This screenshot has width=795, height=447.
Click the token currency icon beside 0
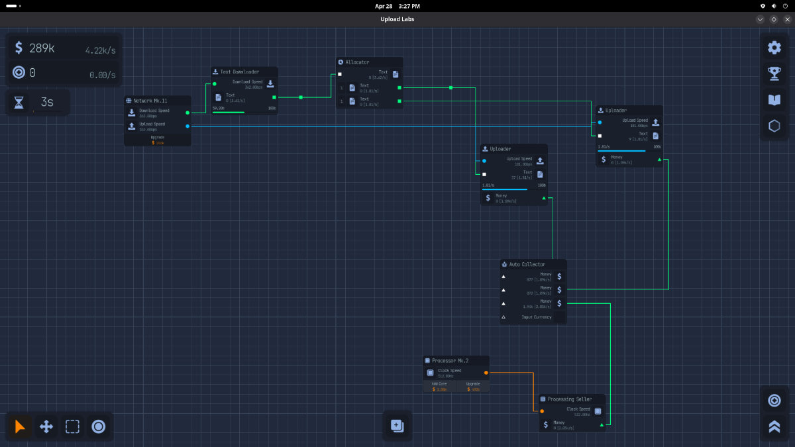click(x=19, y=73)
